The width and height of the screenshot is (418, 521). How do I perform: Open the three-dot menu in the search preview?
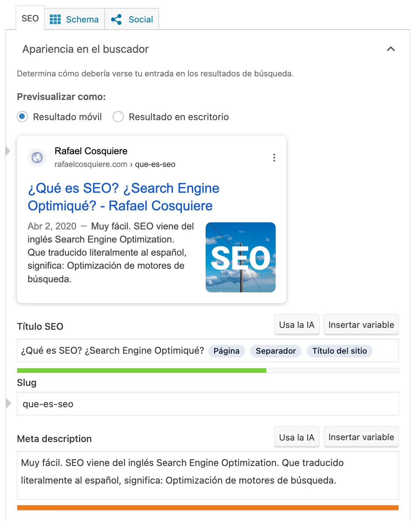click(274, 158)
